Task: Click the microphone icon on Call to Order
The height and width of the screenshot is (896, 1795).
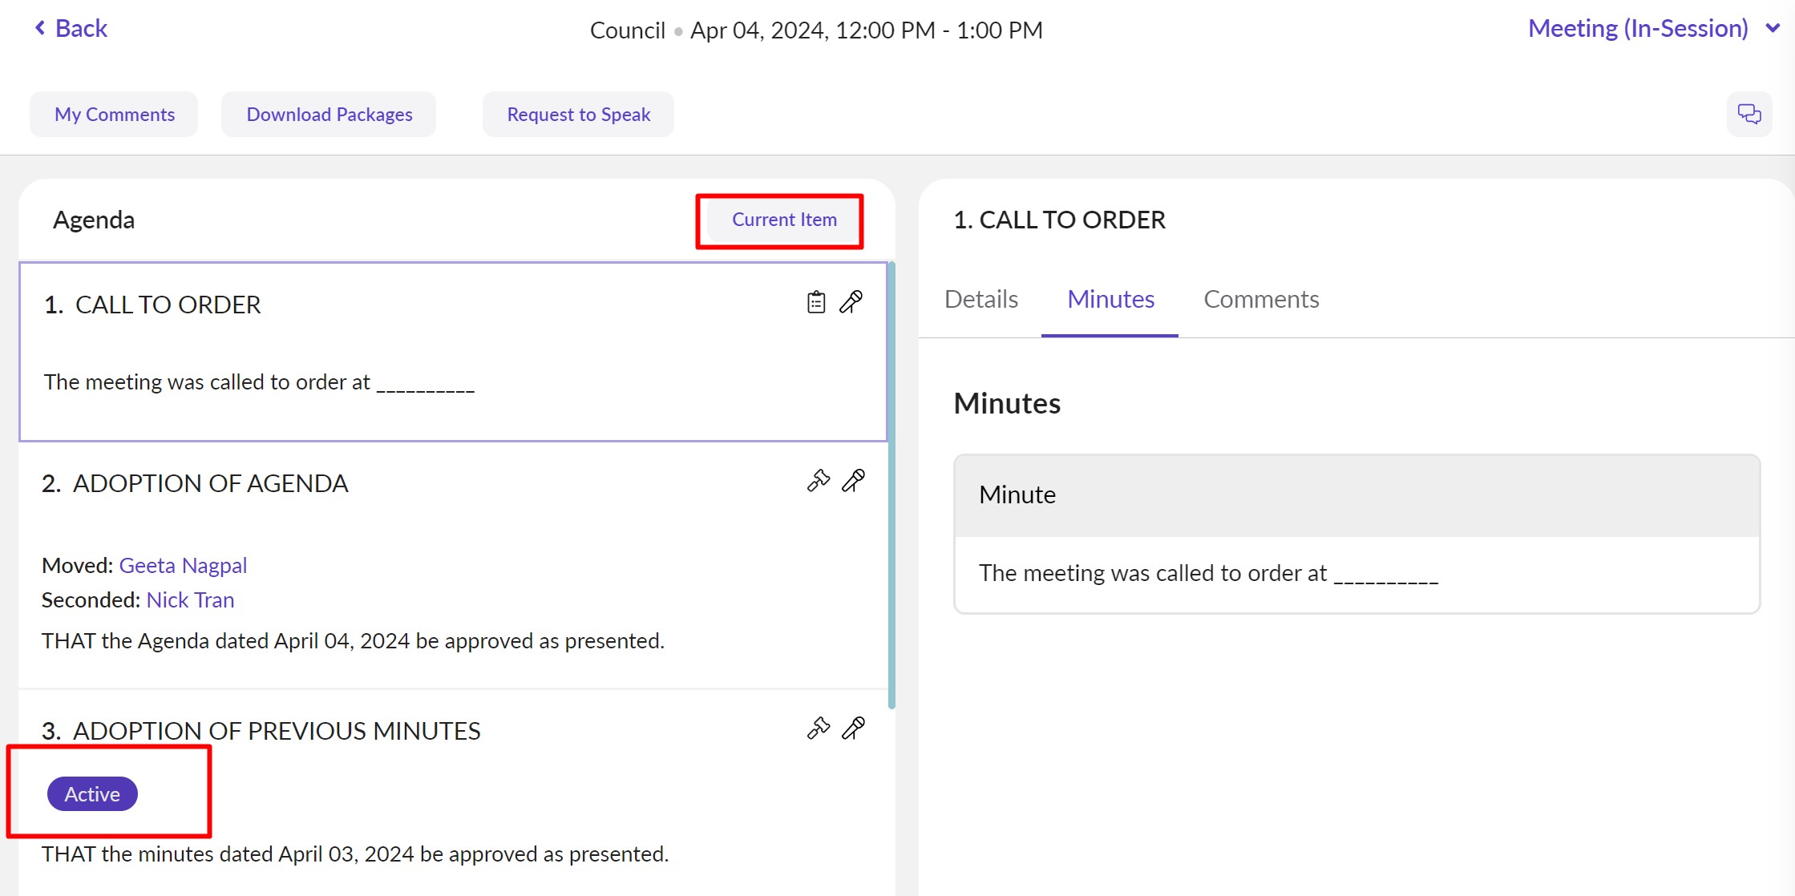Action: click(851, 302)
